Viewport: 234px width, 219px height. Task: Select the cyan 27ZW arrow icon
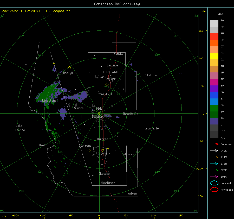point(214,164)
